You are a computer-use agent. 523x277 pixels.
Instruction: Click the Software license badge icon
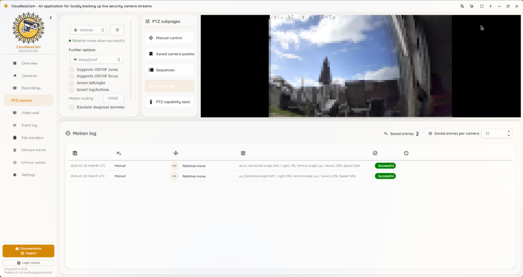coord(15,150)
